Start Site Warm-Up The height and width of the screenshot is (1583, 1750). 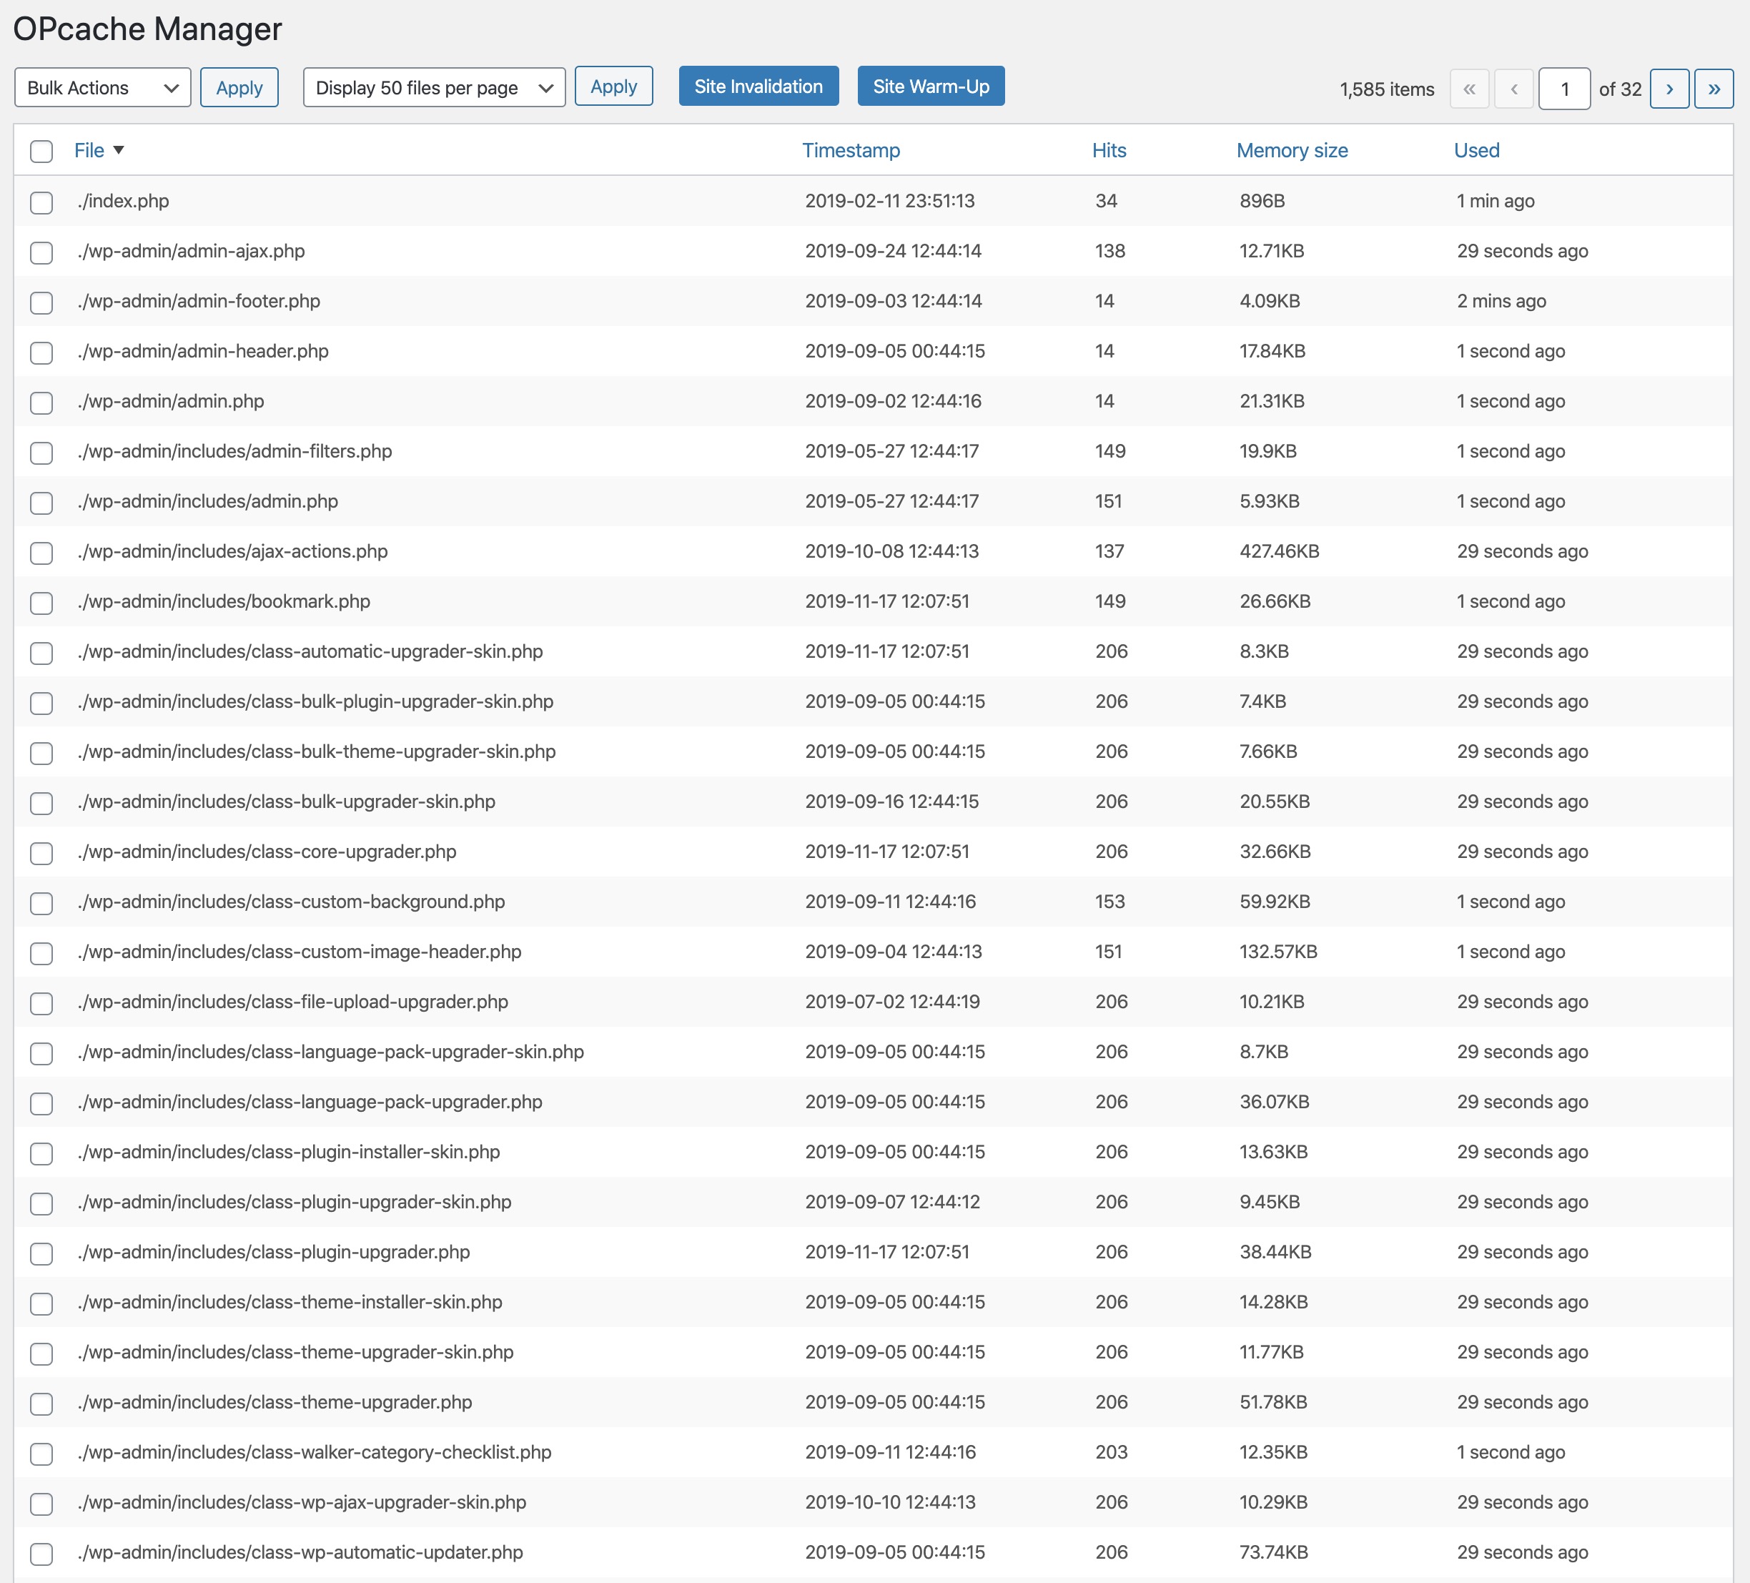(931, 86)
